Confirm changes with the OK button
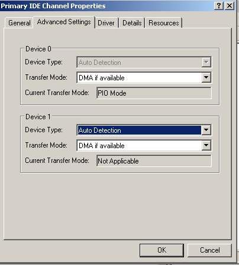 (162, 250)
